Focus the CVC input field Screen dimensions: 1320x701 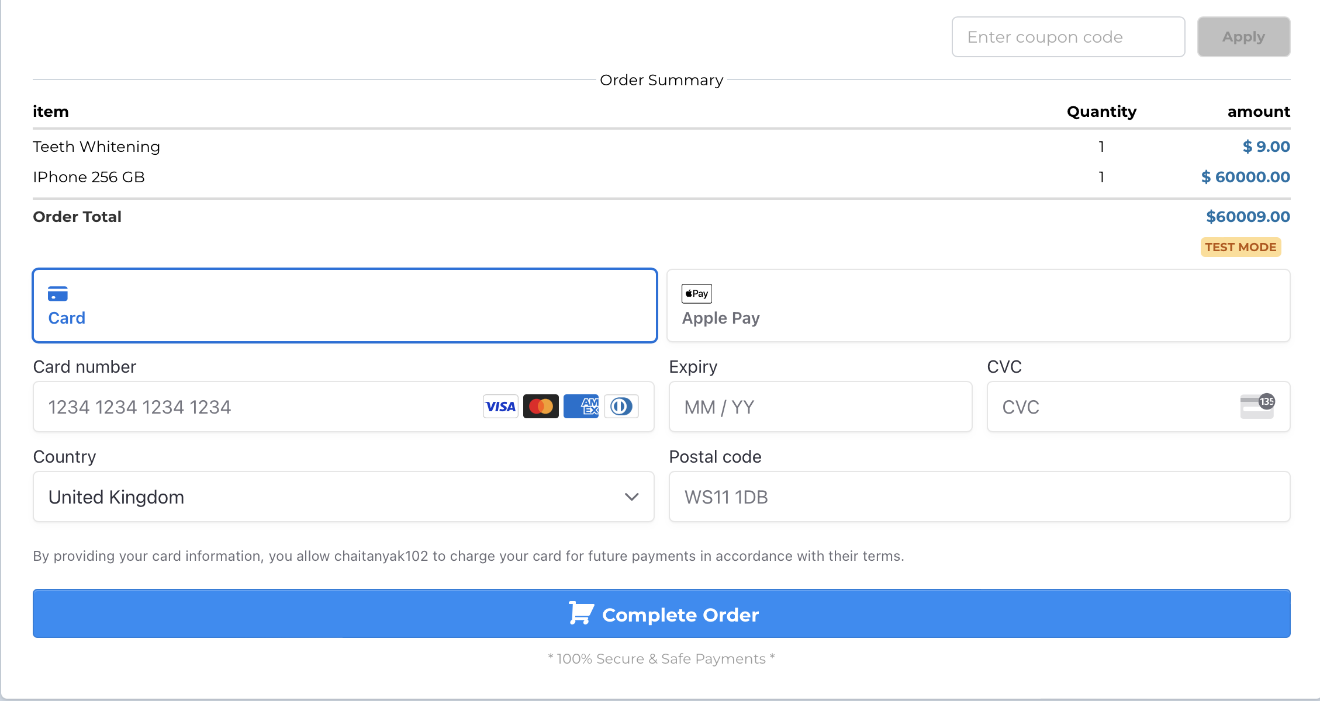[1139, 407]
